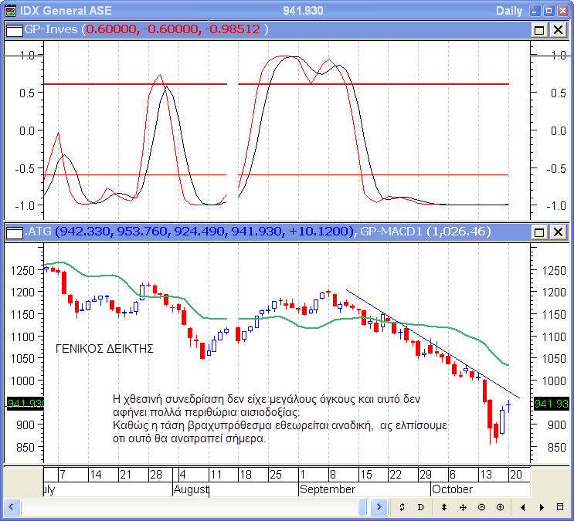Screen dimensions: 574x521
Task: Open the chart options icon at far right of toolbar
Action: (560, 507)
